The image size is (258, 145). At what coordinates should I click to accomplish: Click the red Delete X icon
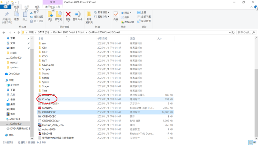point(68,14)
